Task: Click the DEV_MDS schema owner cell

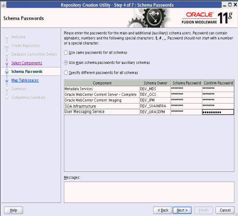Action: 155,89
